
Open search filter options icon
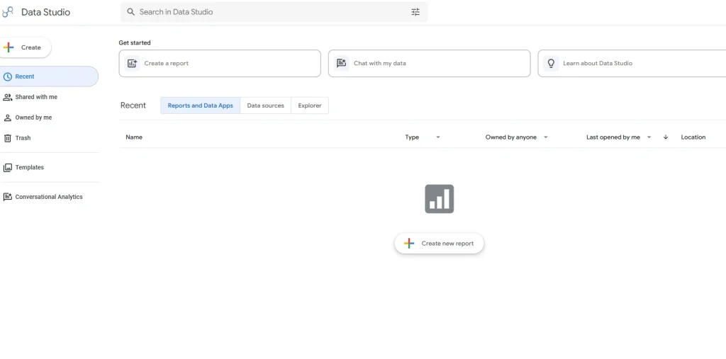415,12
